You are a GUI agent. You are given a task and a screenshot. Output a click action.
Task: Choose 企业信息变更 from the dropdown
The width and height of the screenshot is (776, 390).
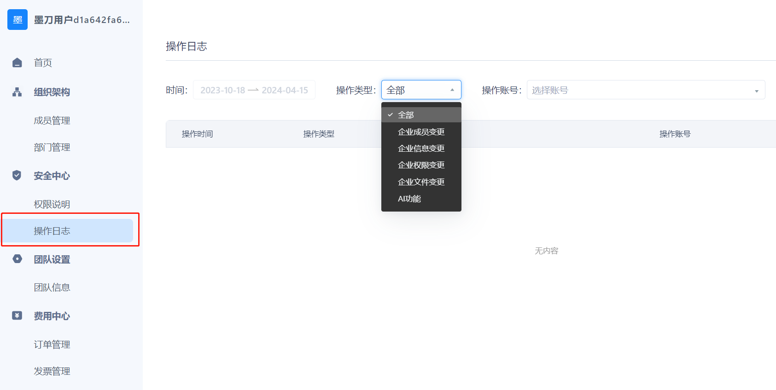421,149
